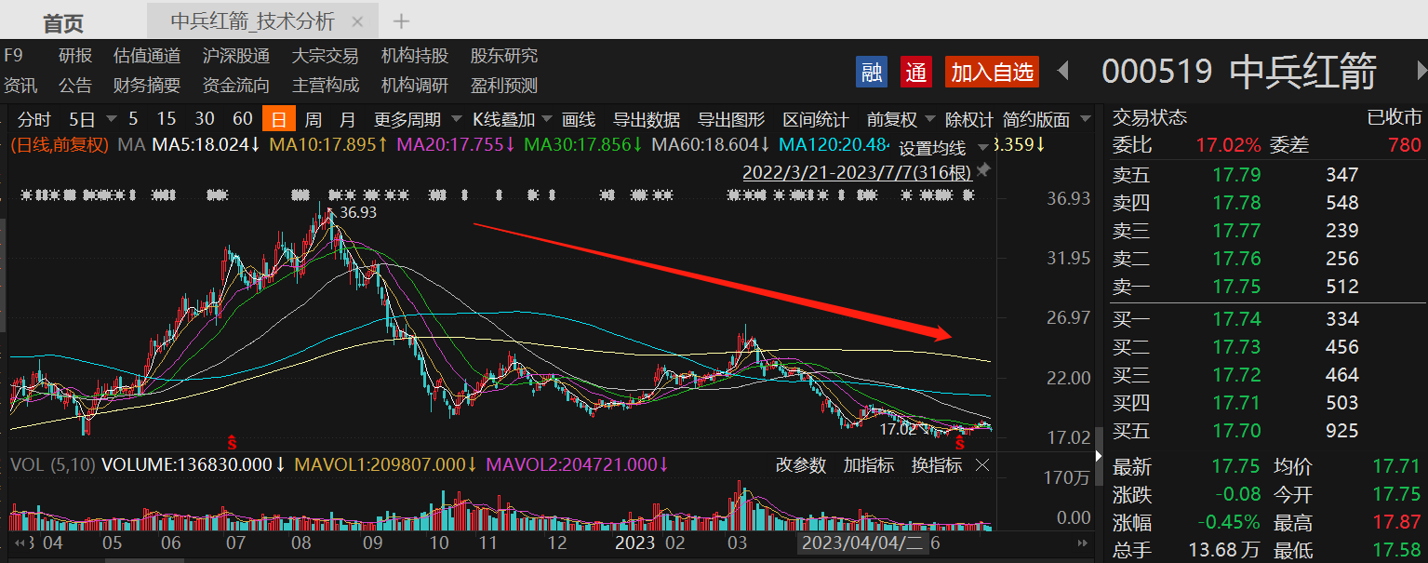Click the MA5:18.024 moving average label
The width and height of the screenshot is (1428, 563).
click(x=207, y=145)
